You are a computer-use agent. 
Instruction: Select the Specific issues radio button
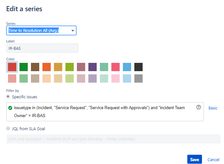(x=8, y=96)
